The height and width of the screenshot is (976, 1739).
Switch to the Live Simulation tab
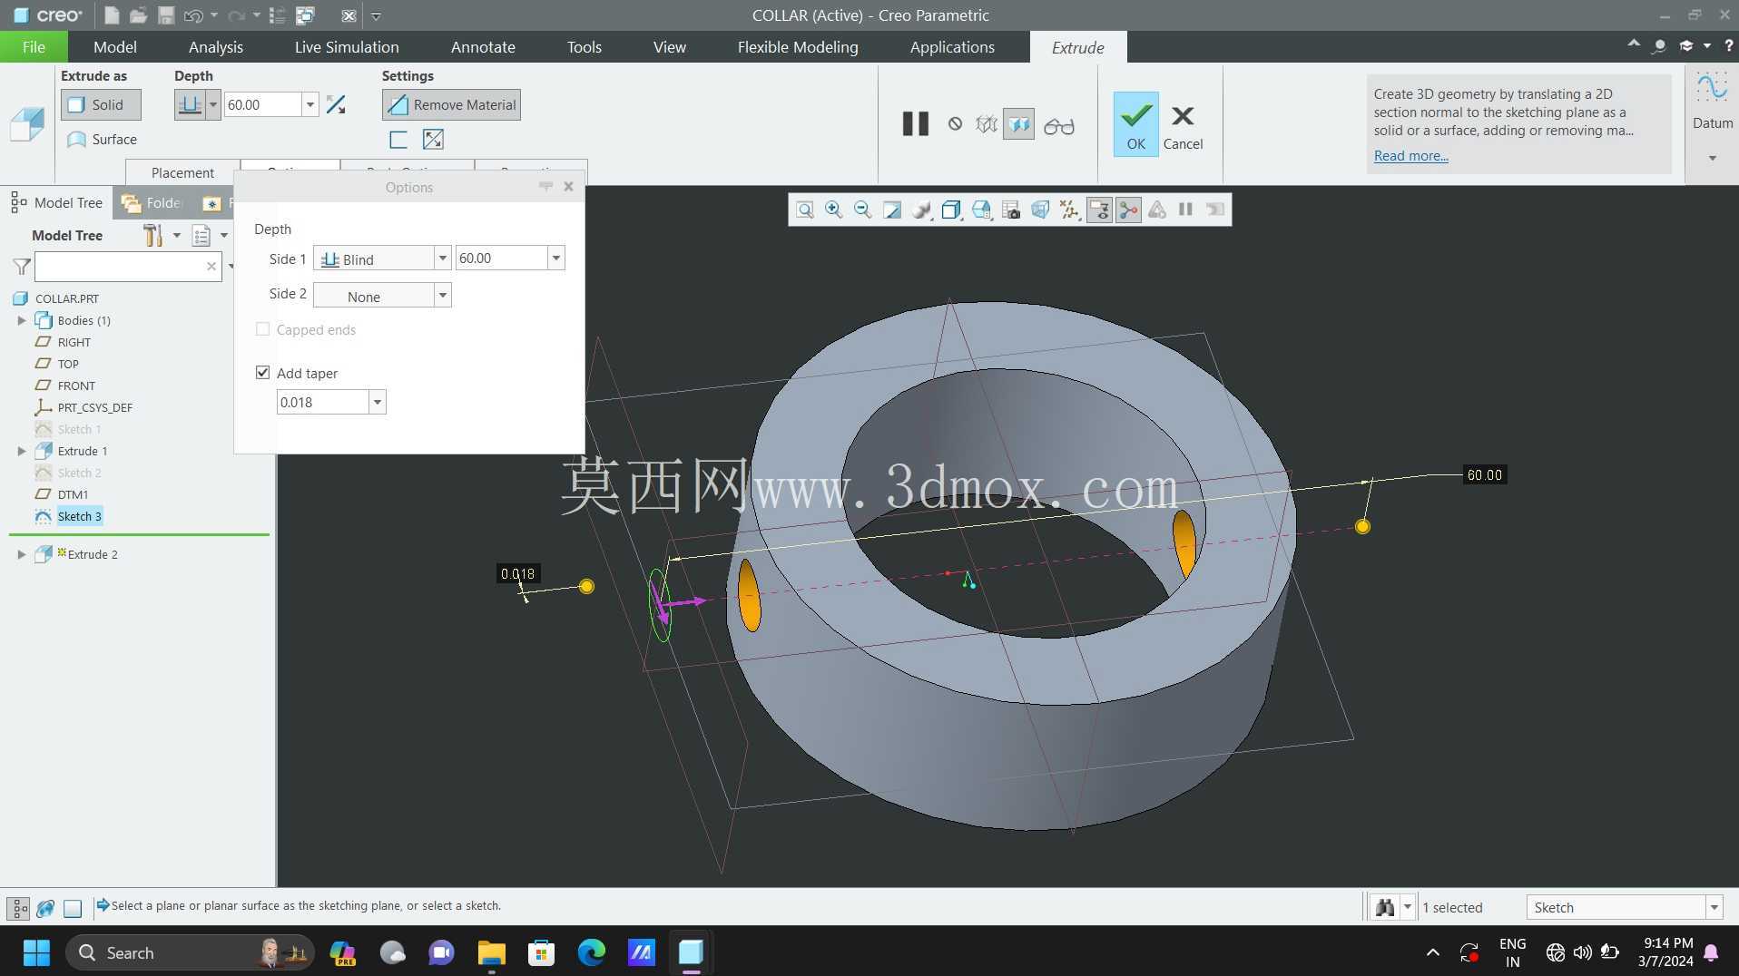347,47
